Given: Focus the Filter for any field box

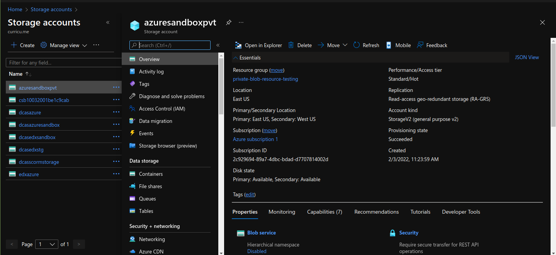Looking at the screenshot, I should 64,63.
